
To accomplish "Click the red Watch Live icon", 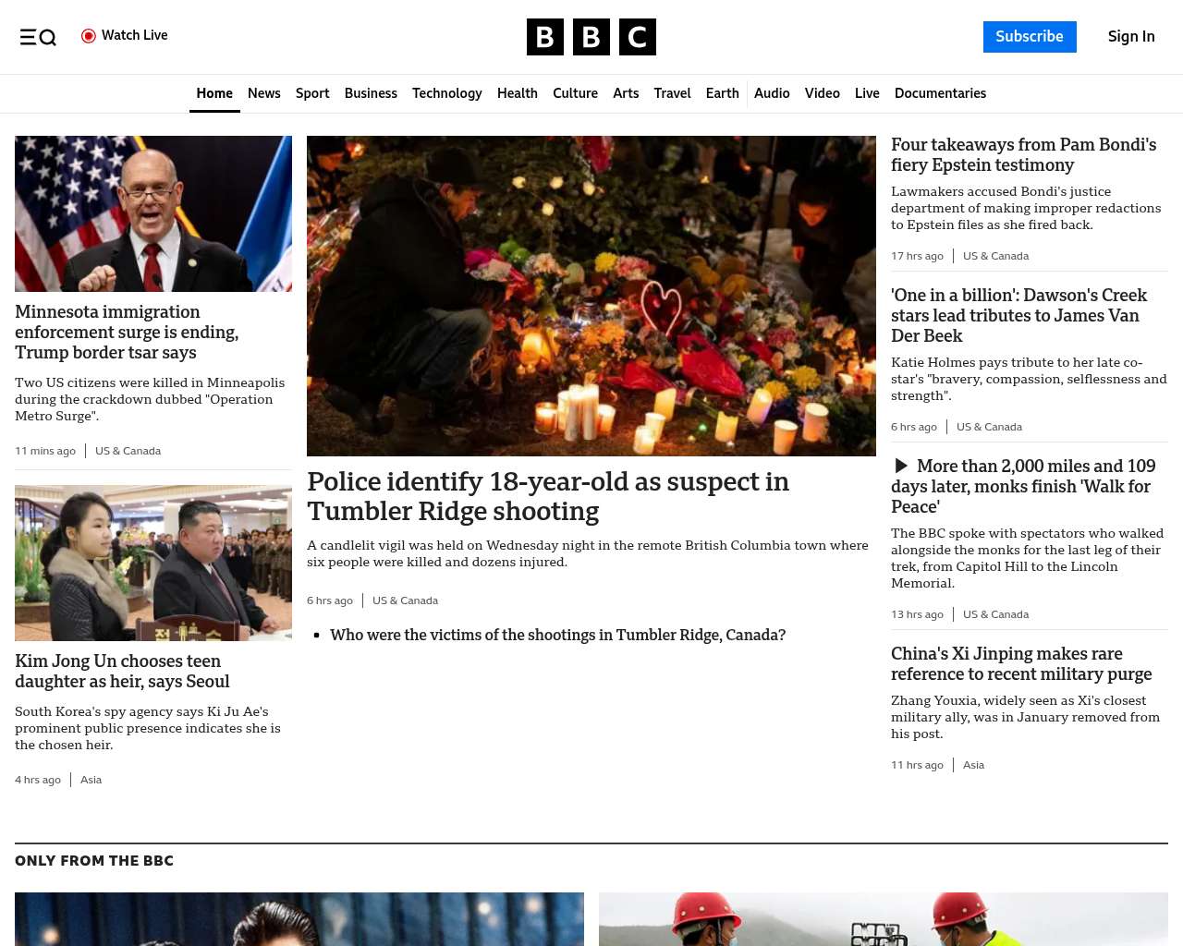I will tap(89, 36).
